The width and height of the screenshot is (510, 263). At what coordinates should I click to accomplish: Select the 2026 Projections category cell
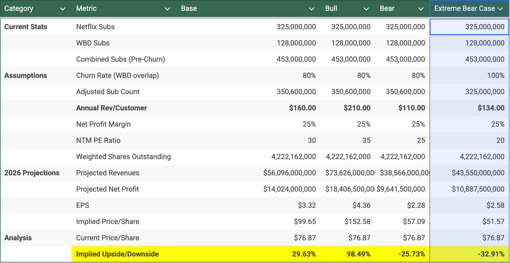point(36,173)
